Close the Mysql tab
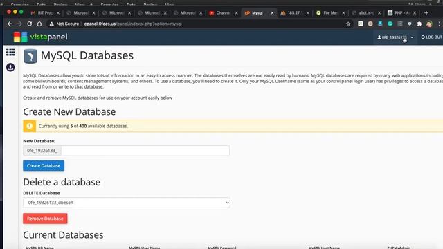The image size is (443, 249). click(x=272, y=13)
